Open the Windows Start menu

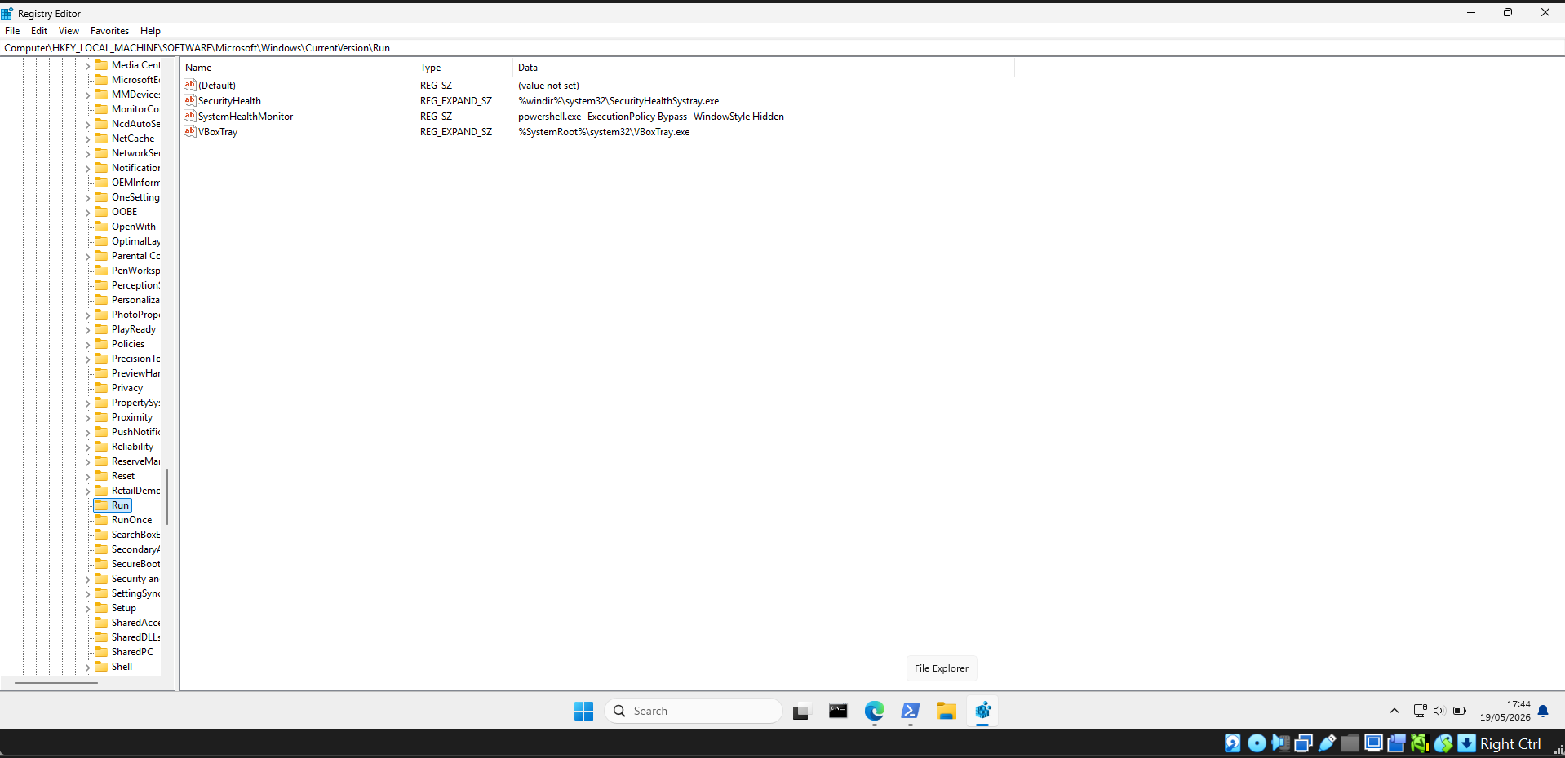coord(583,711)
